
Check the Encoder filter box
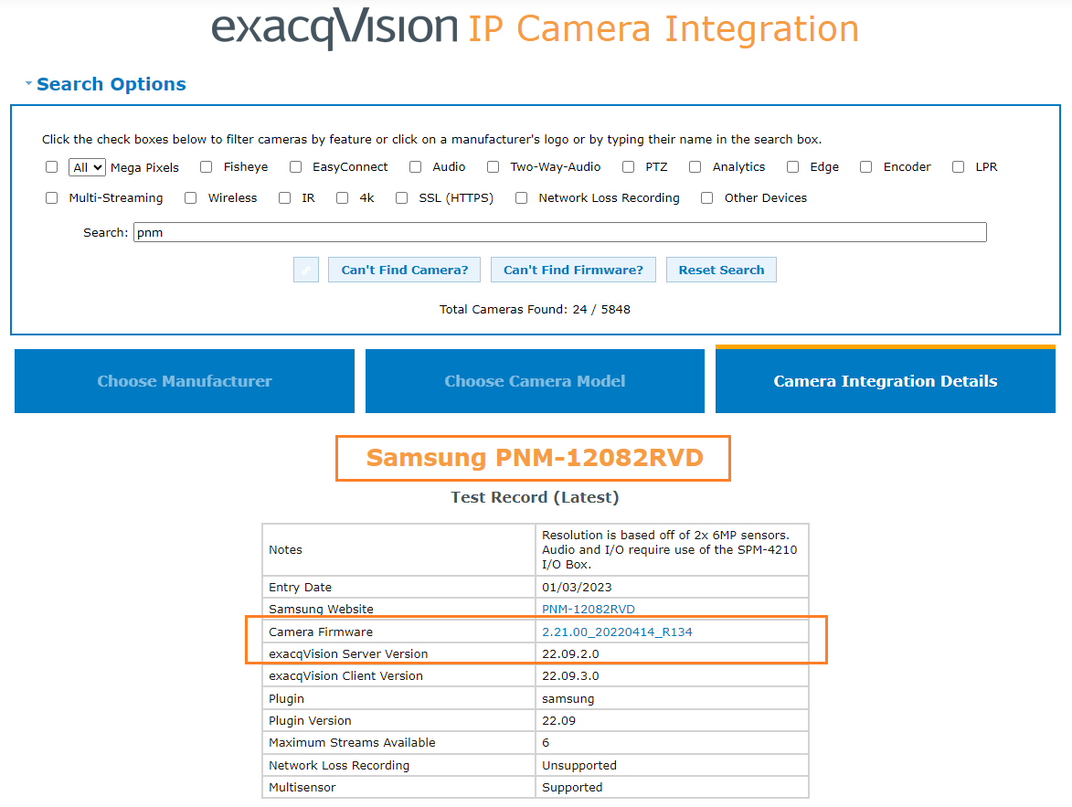pyautogui.click(x=866, y=167)
